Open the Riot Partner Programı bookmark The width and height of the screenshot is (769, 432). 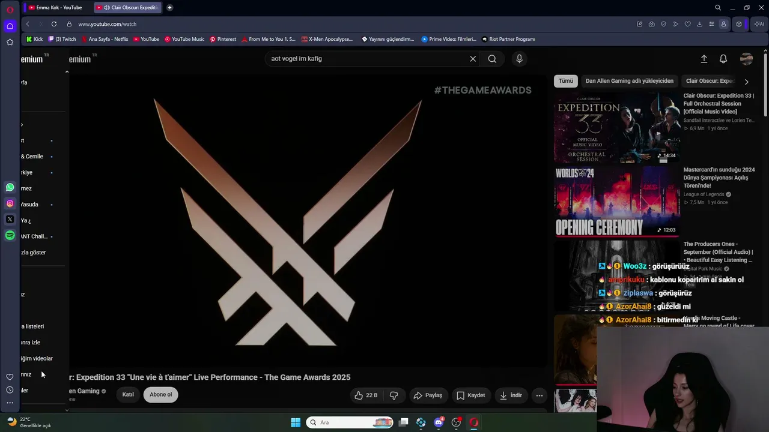click(x=508, y=40)
